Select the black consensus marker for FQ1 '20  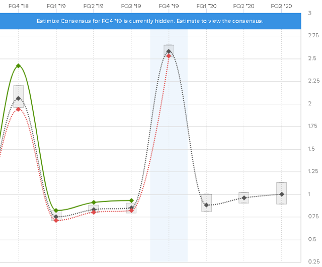tap(206, 205)
